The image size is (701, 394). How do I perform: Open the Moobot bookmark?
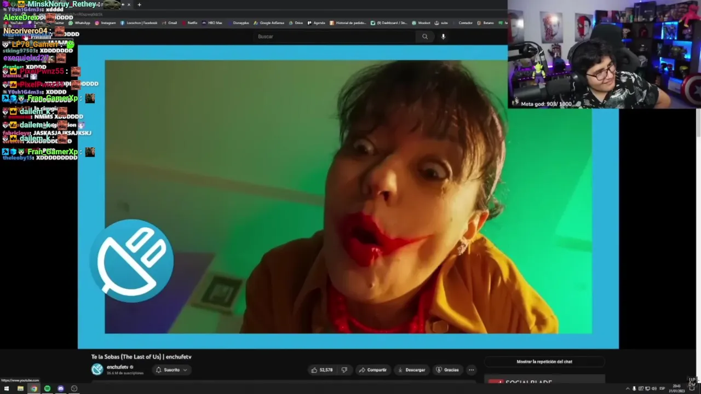tap(422, 23)
